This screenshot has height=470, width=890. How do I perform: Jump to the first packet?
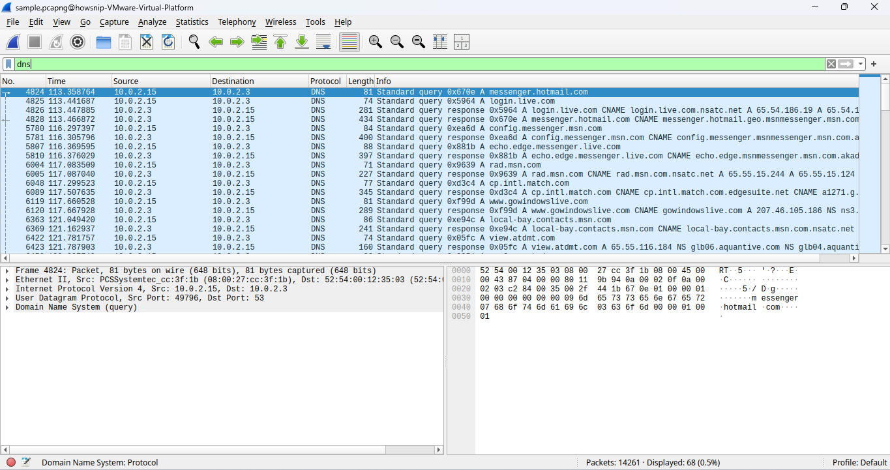pos(280,42)
